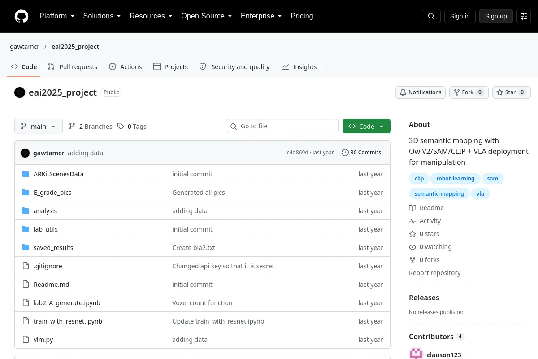The height and width of the screenshot is (359, 538).
Task: Click the Sign in button
Action: pyautogui.click(x=460, y=16)
